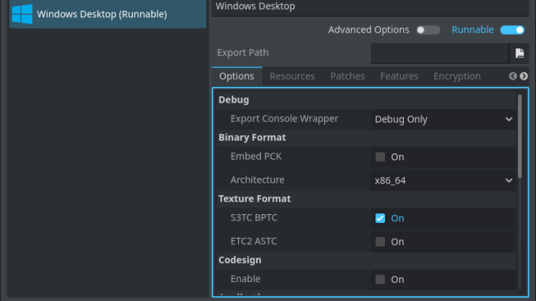Click the tab scroll left arrow
This screenshot has height=301, width=536.
(512, 76)
